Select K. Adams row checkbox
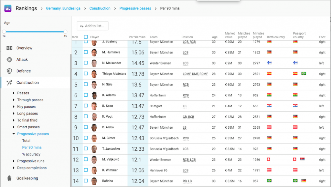331x187 pixels. pos(86,95)
